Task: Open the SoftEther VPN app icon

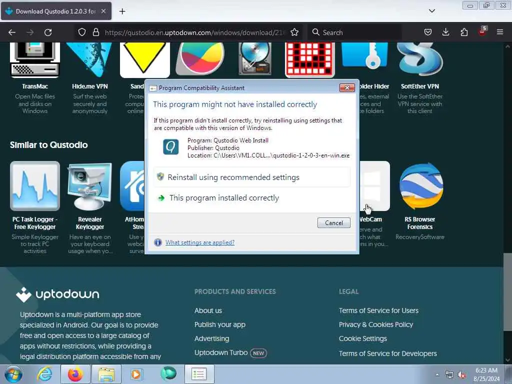Action: point(420,60)
